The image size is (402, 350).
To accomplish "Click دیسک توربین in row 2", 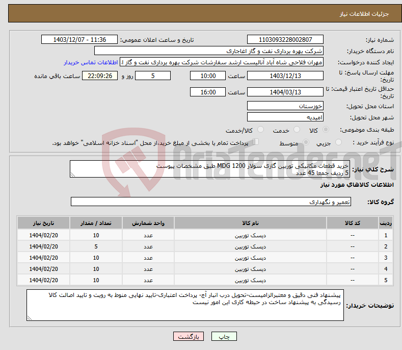I will 250,247.
